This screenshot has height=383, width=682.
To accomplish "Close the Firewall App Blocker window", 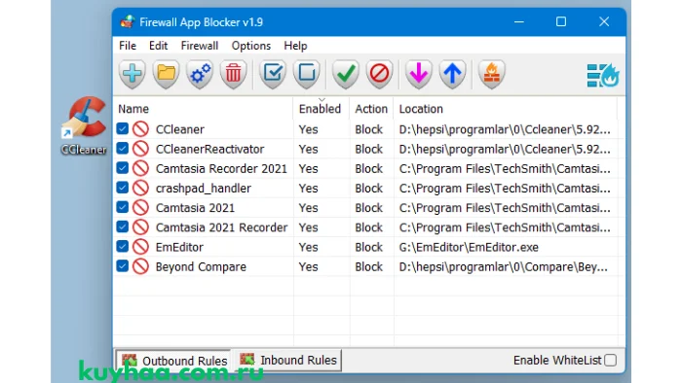I will point(604,21).
